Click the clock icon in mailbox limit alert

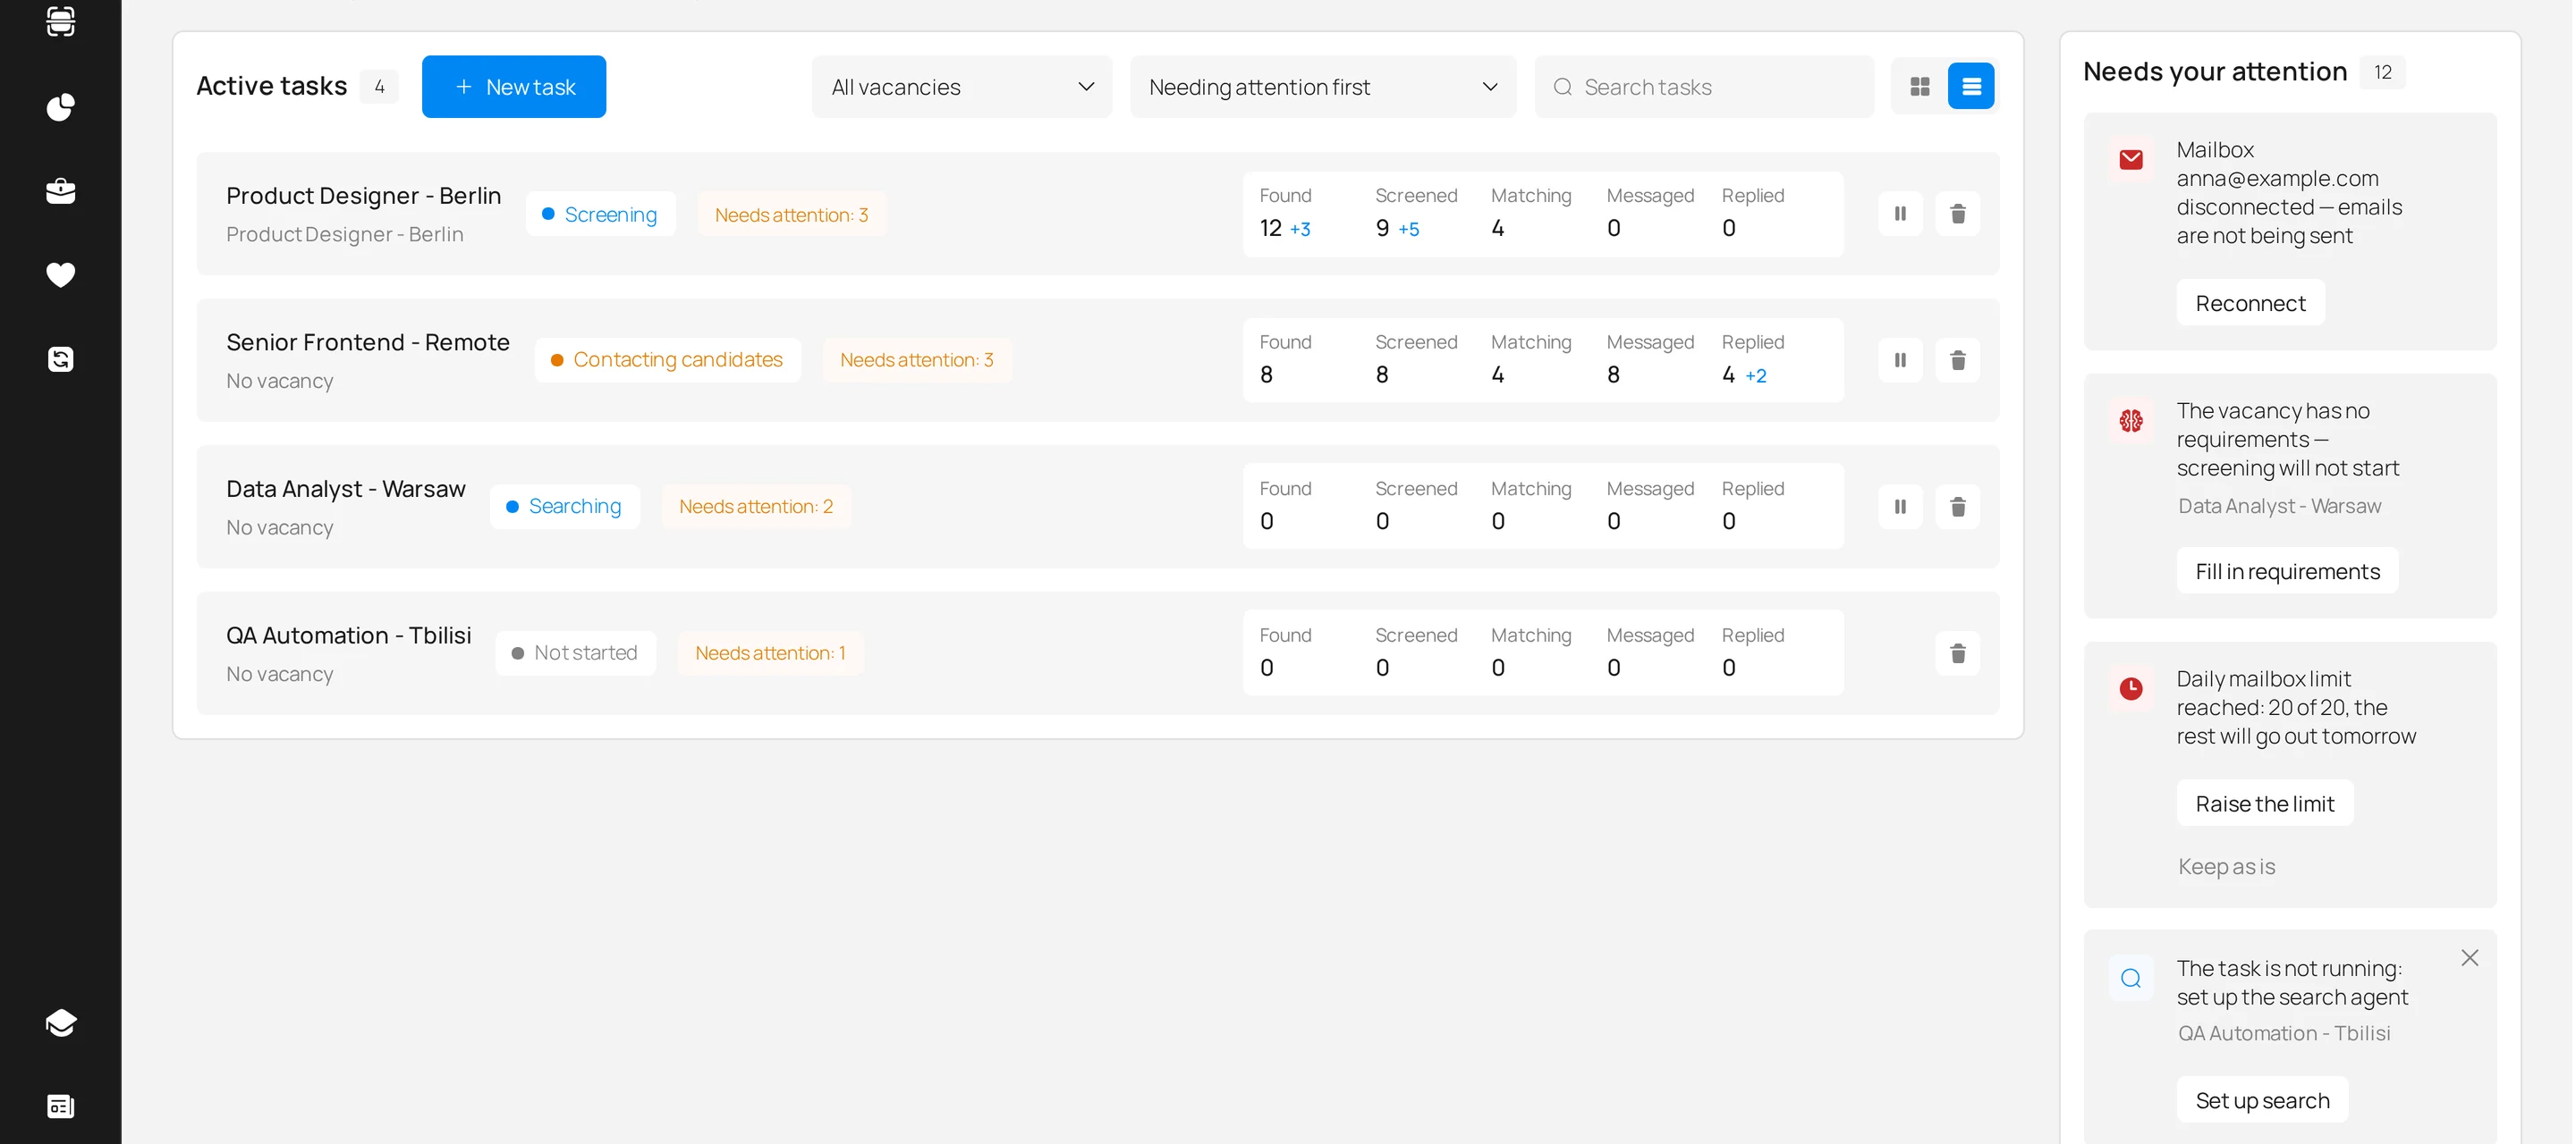tap(2130, 688)
